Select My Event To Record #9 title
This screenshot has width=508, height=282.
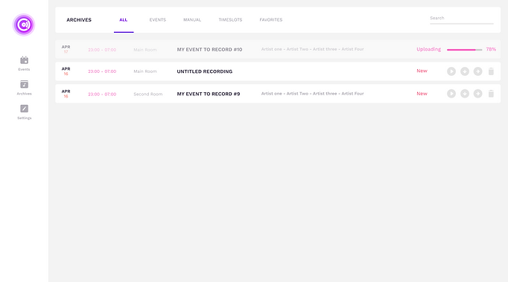click(x=209, y=94)
